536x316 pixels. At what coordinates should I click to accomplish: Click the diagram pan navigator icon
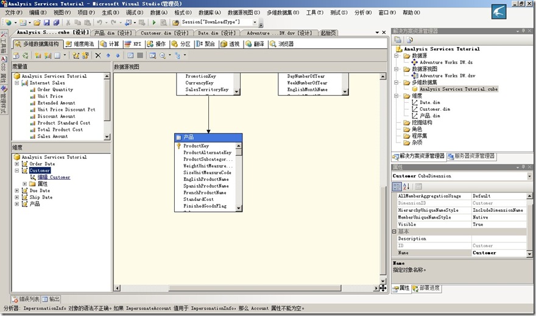383,288
